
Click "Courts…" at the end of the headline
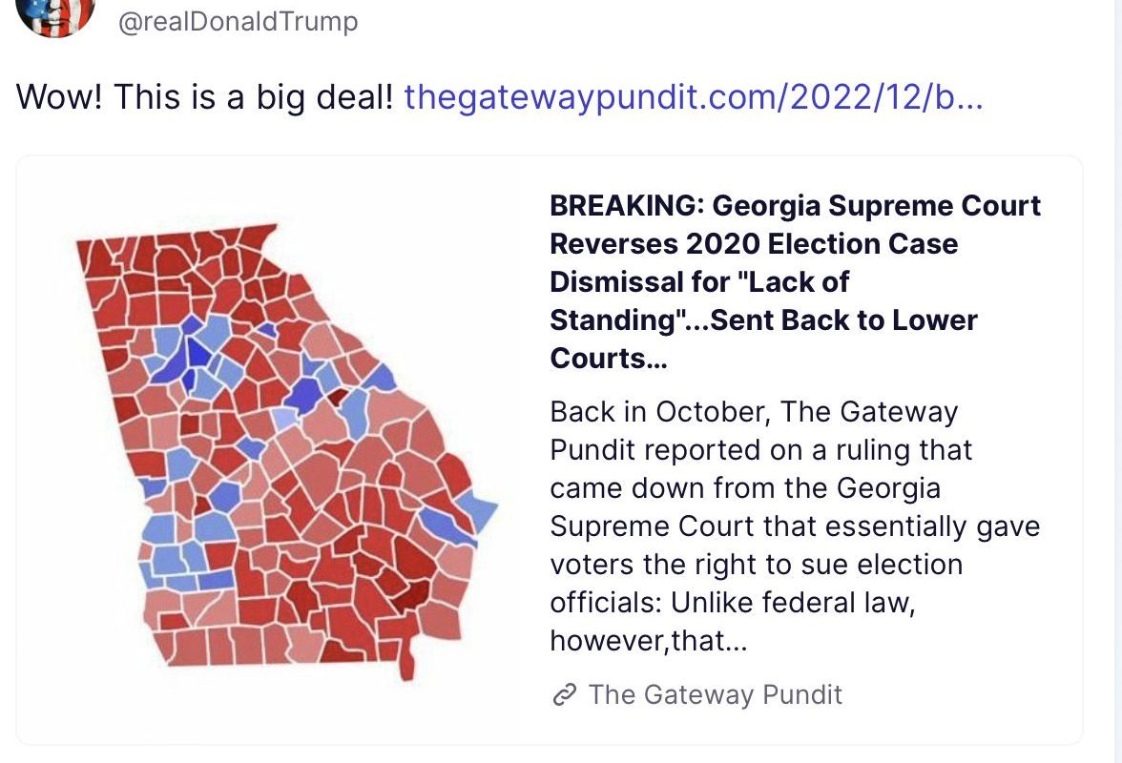[608, 359]
